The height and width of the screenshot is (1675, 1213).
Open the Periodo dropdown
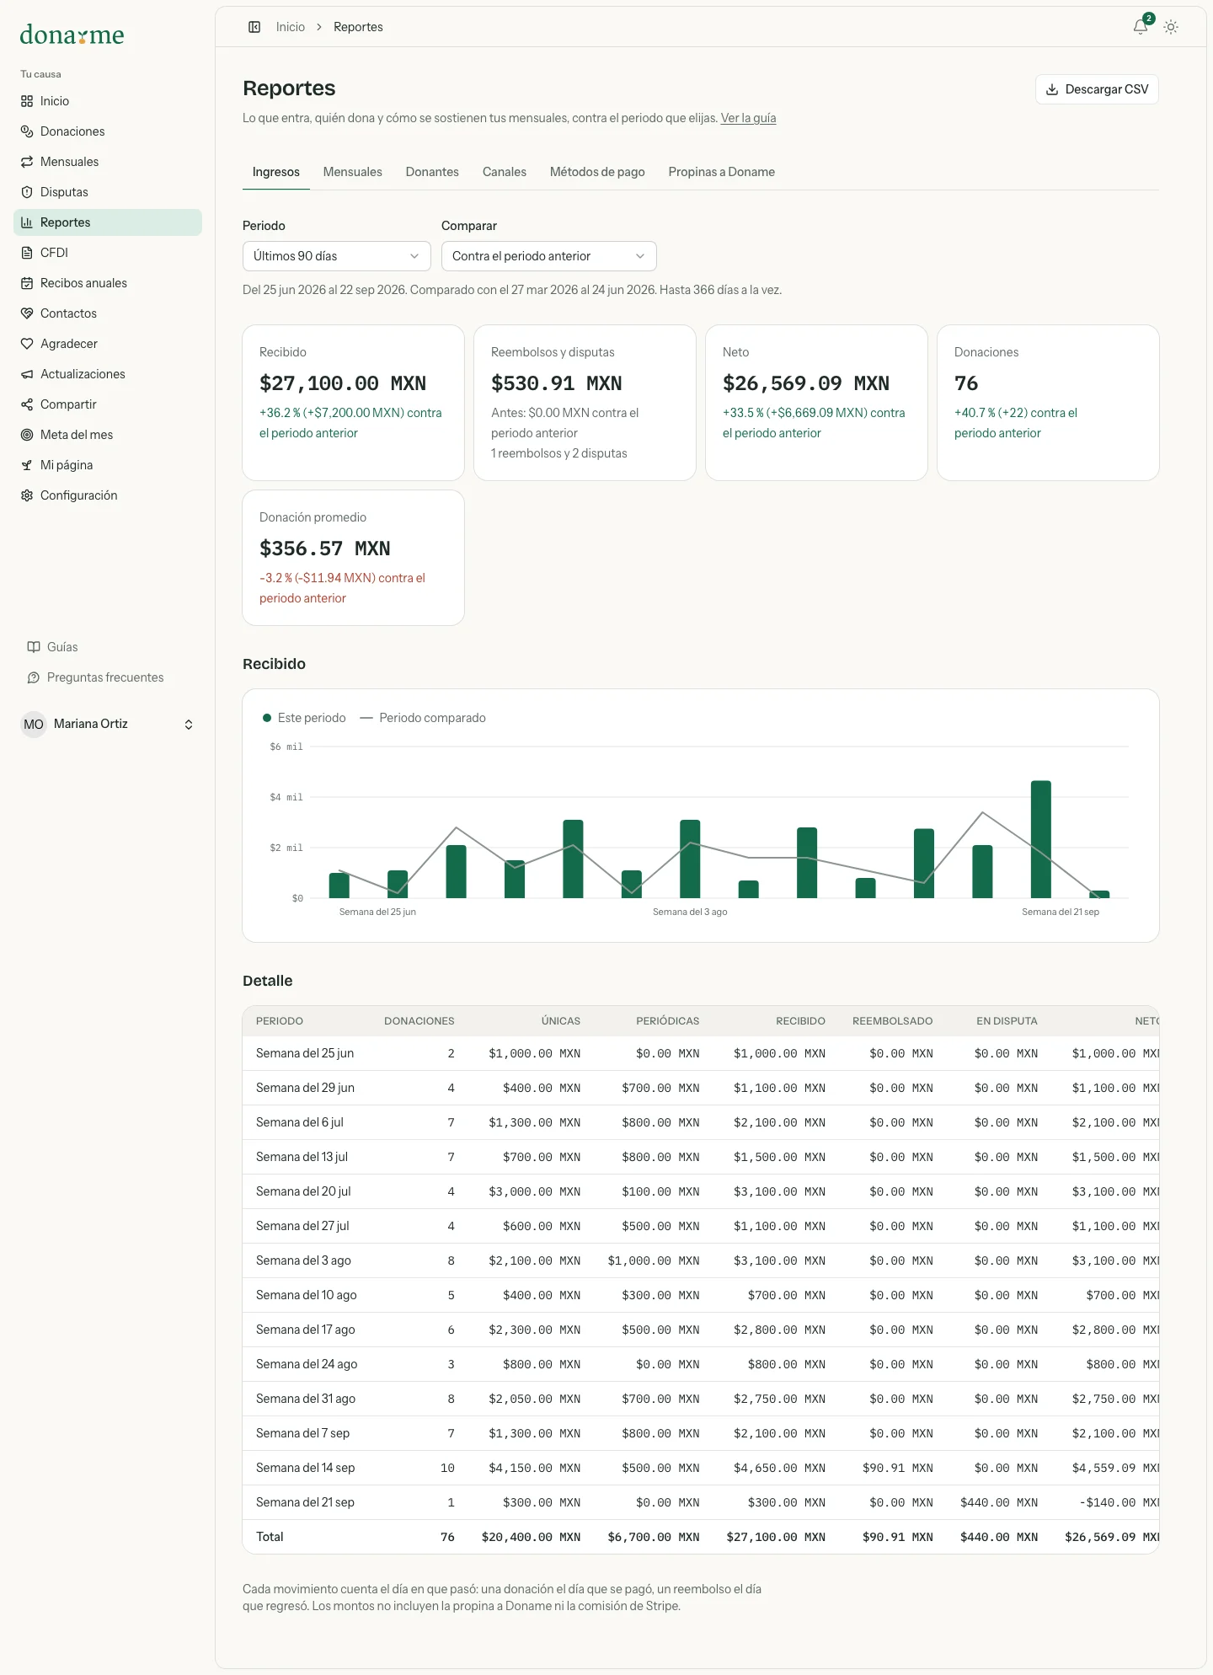(337, 256)
